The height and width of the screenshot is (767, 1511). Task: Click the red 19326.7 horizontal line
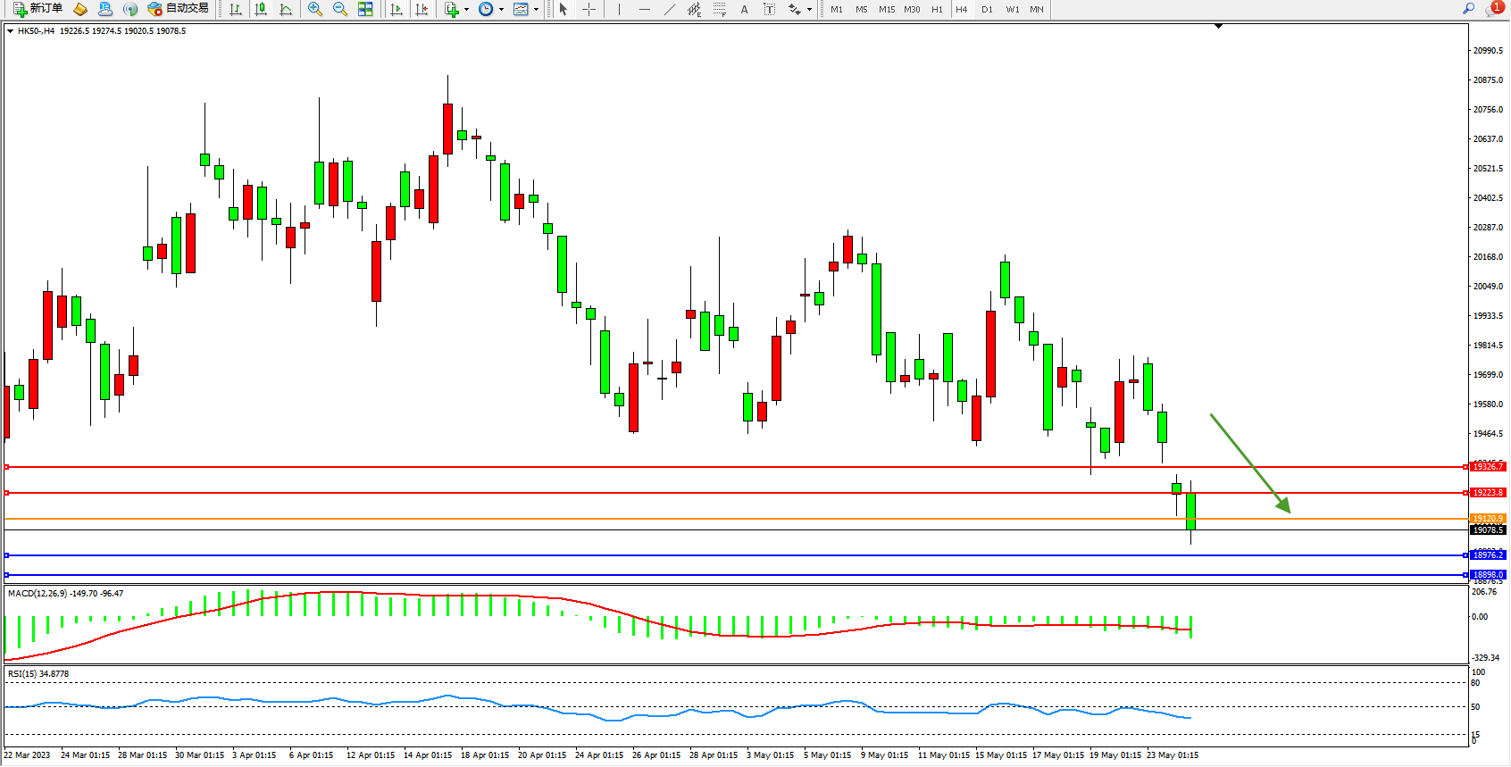(714, 467)
